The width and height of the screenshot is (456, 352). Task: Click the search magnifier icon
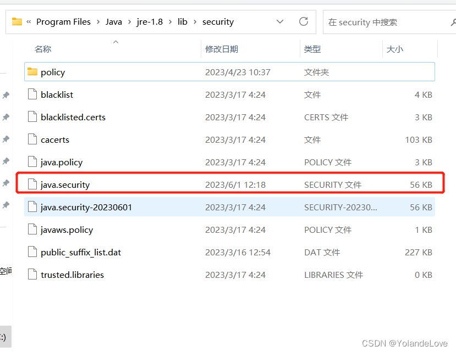(453, 22)
